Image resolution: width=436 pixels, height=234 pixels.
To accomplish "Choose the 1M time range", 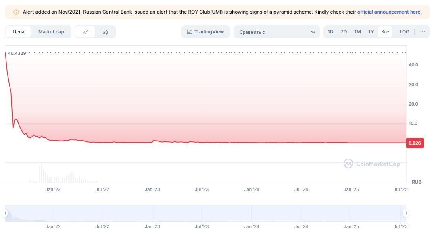I will tap(357, 32).
